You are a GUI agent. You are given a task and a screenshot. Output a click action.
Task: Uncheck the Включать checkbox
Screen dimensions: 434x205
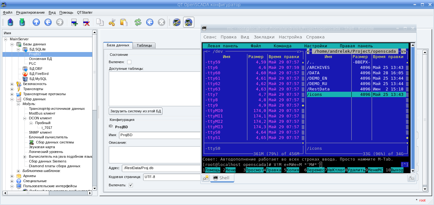point(131,185)
